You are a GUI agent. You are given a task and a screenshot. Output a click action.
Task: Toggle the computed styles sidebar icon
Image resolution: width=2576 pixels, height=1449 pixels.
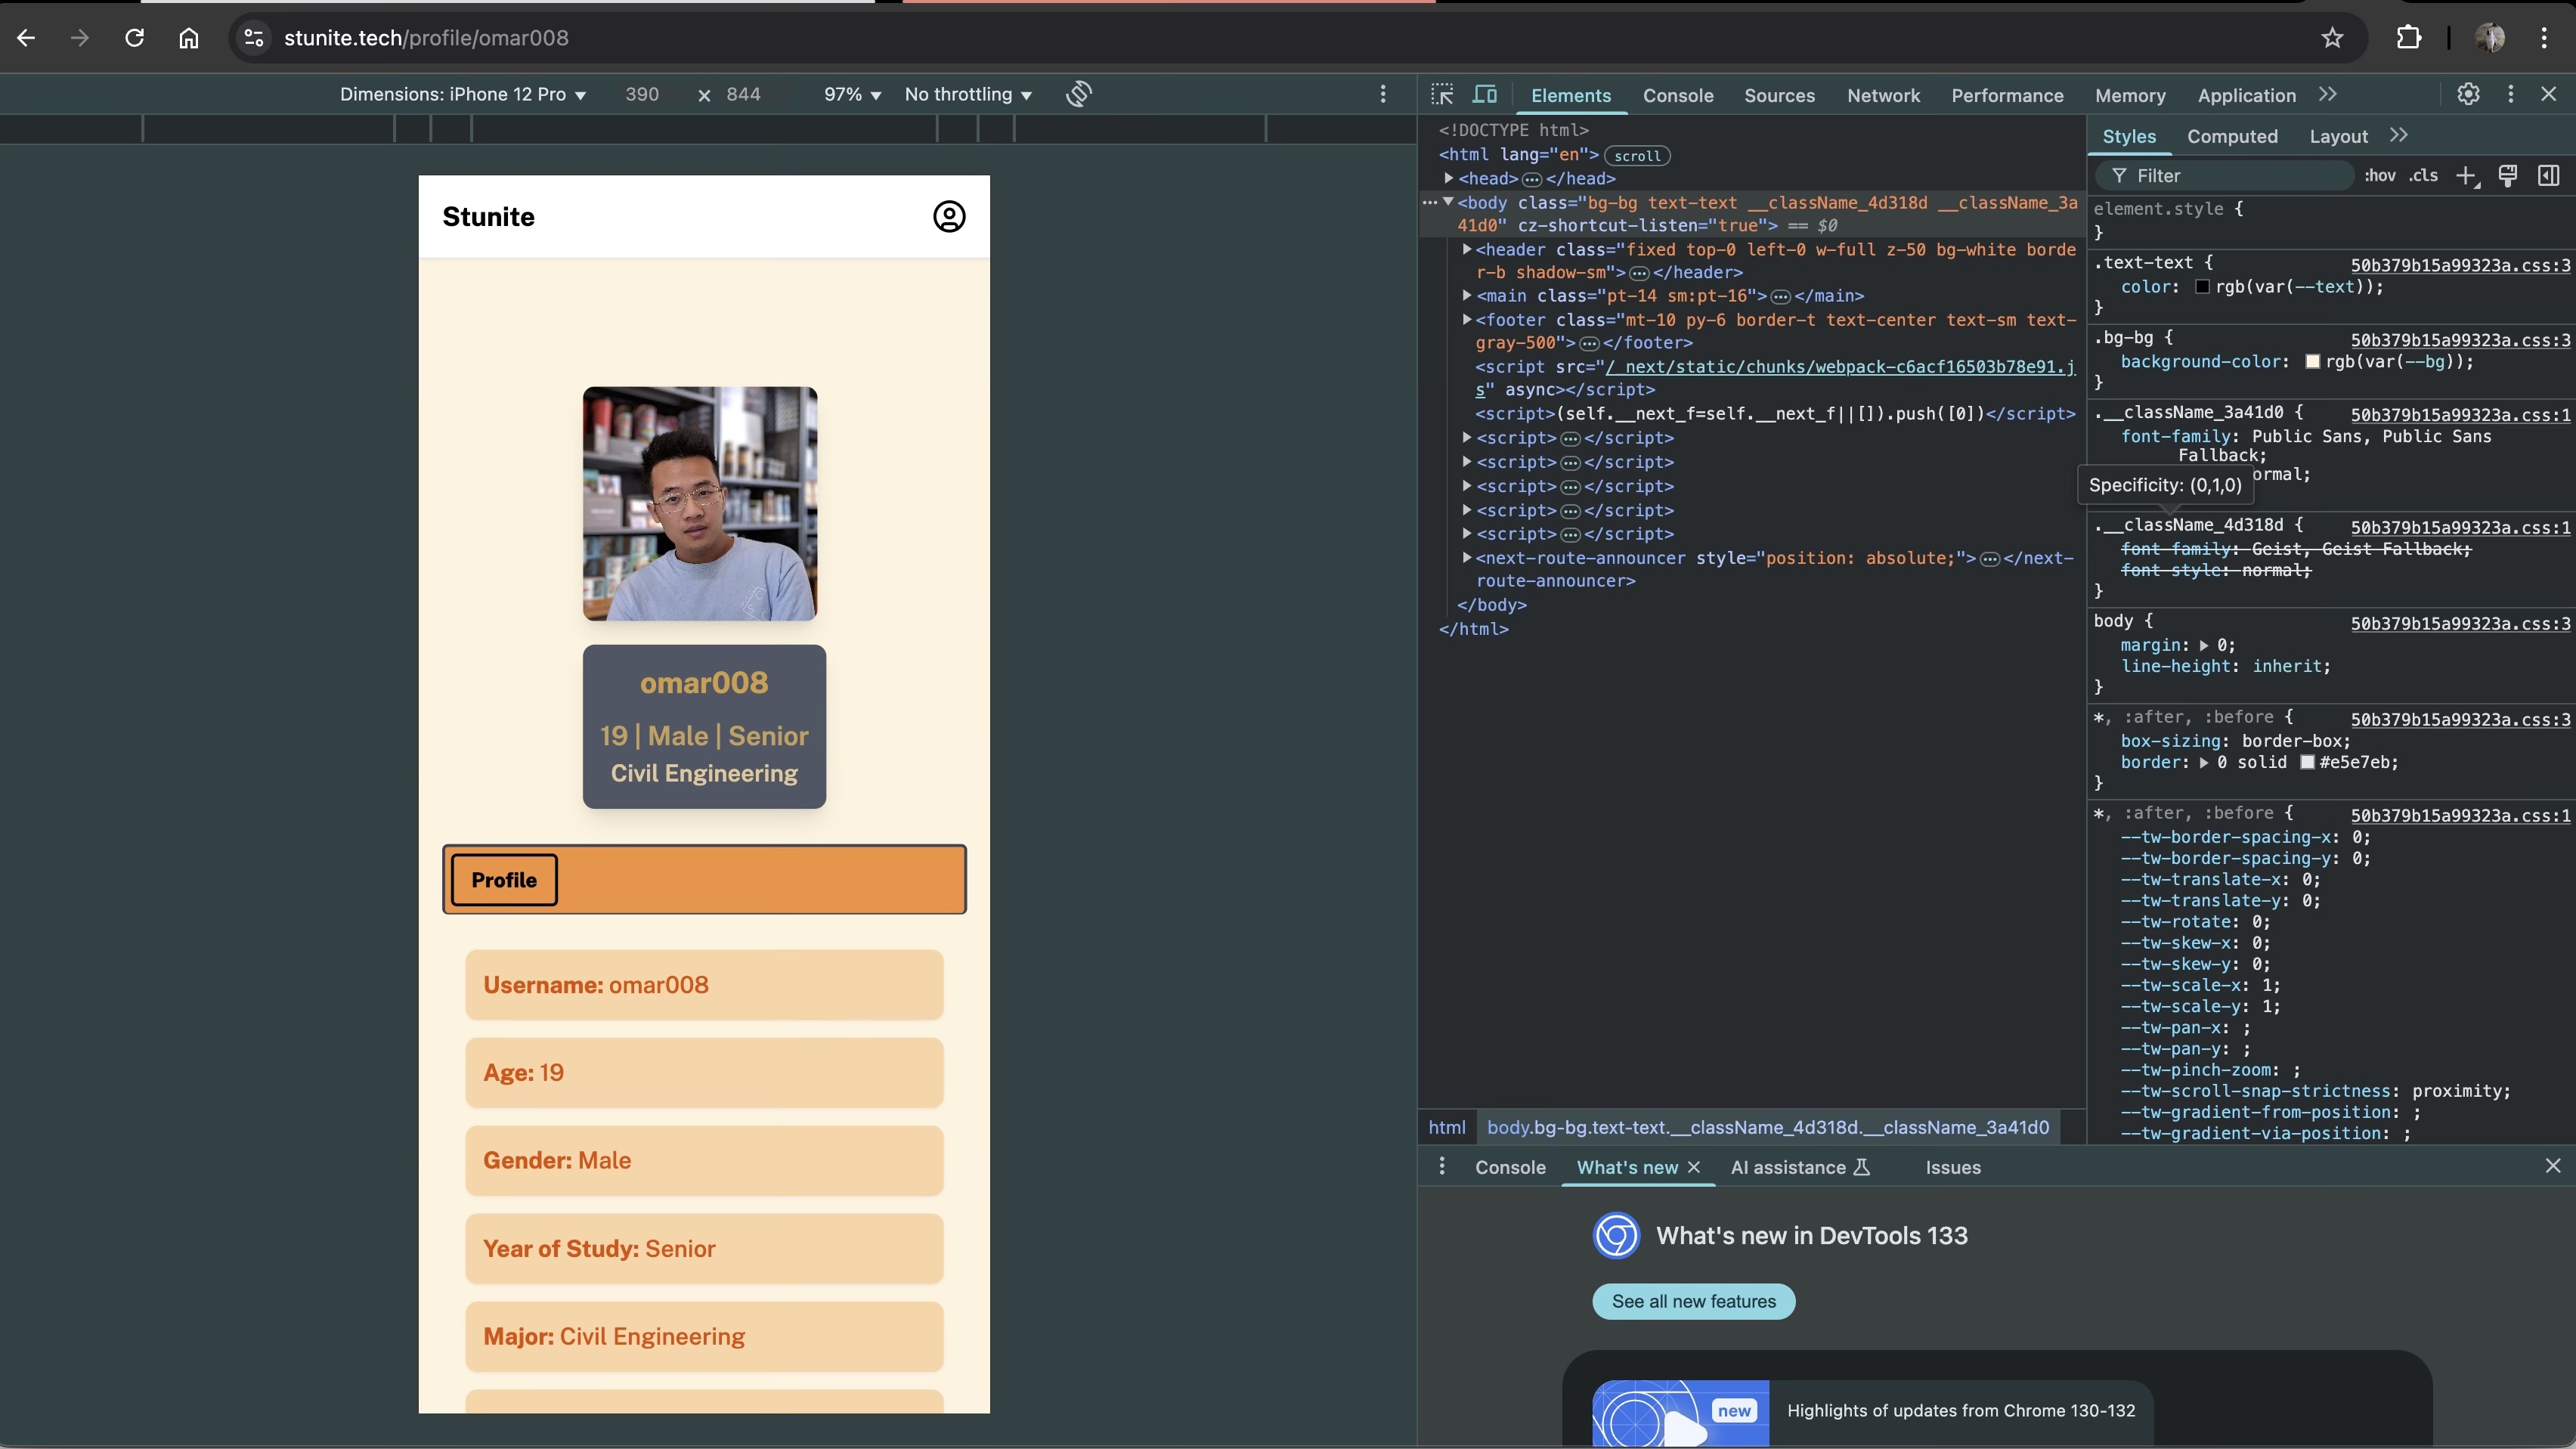[x=2548, y=176]
